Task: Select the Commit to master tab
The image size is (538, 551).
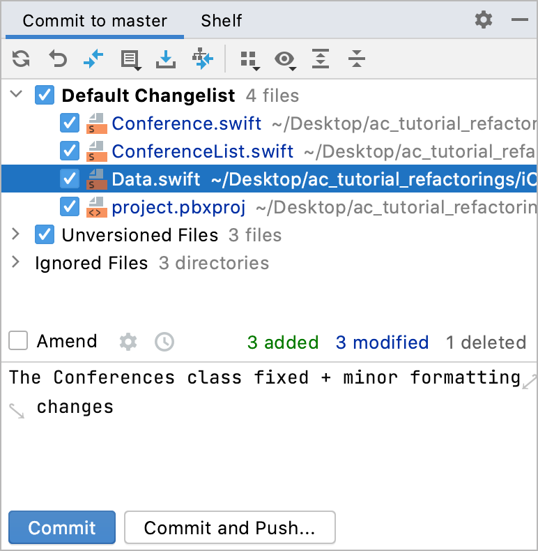Action: click(x=94, y=20)
